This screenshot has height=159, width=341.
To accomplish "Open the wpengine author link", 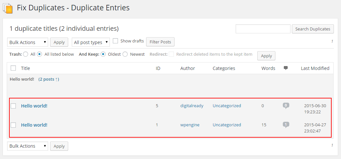I will point(190,125).
